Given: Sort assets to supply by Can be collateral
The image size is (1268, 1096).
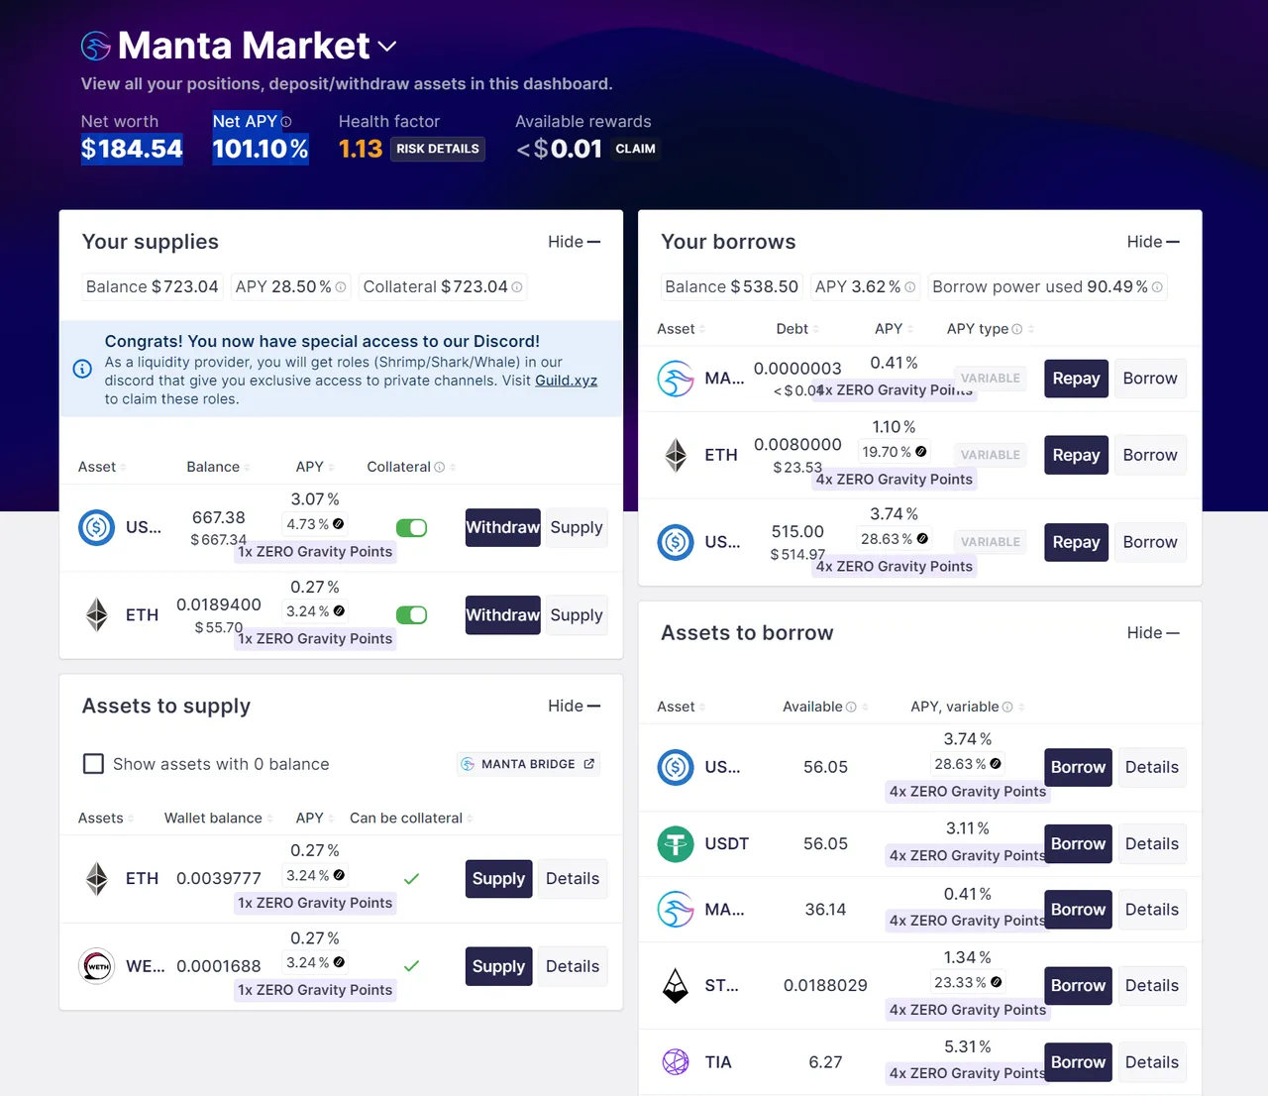Looking at the screenshot, I should 411,819.
